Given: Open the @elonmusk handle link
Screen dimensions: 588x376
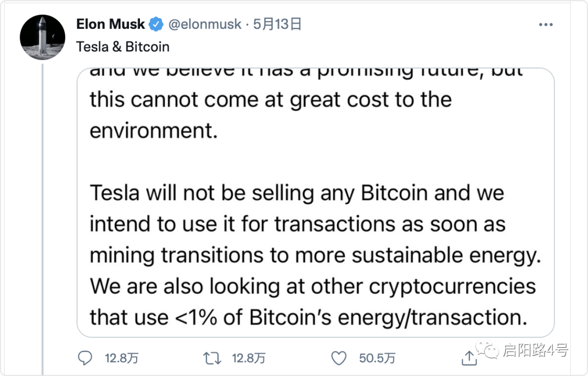Looking at the screenshot, I should point(205,24).
